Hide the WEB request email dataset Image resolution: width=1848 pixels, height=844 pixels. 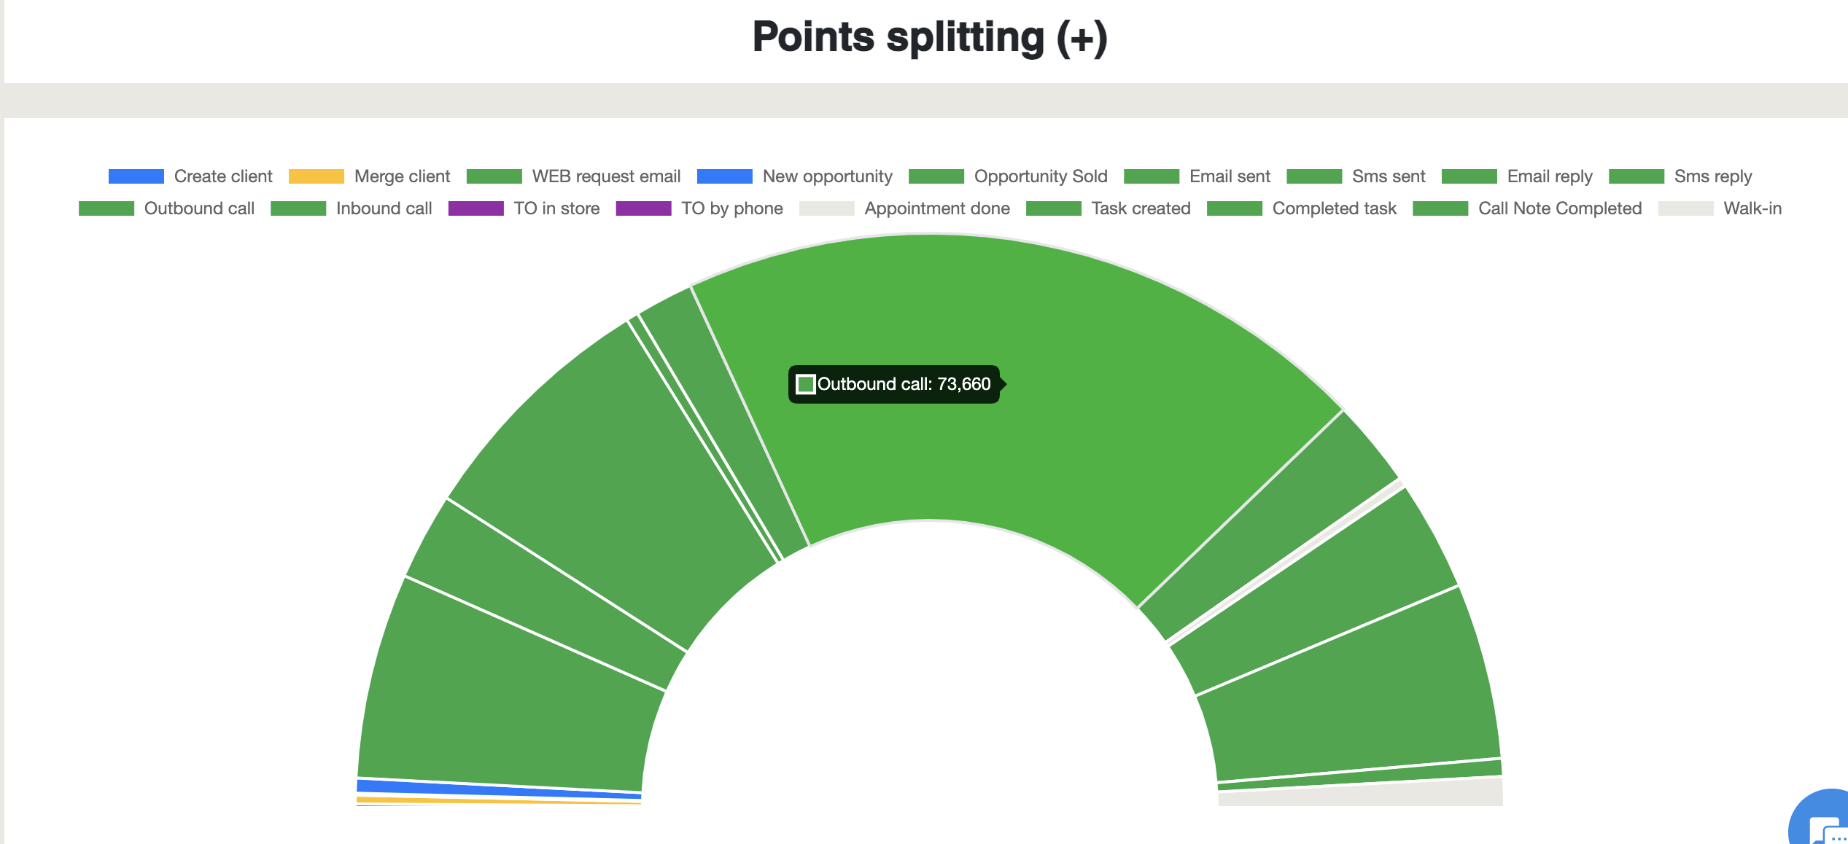(574, 176)
